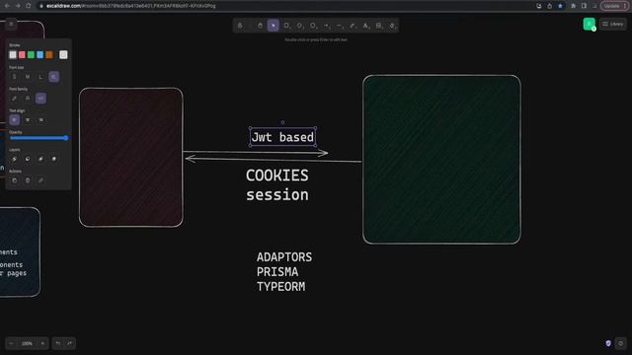Zoom out the canvas

coord(11,343)
